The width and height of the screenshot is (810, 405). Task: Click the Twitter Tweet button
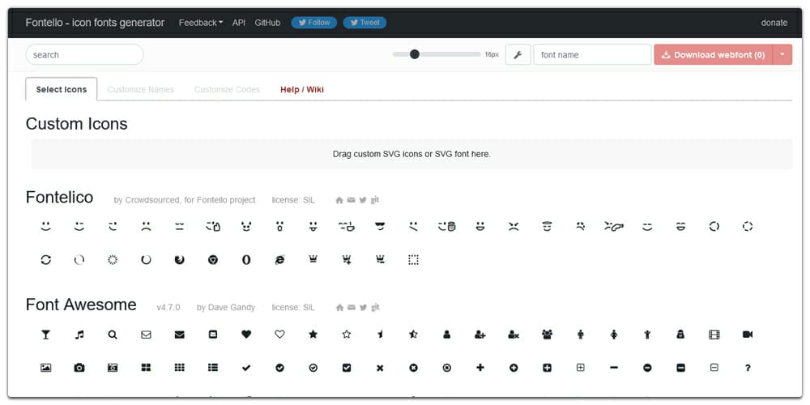click(364, 23)
